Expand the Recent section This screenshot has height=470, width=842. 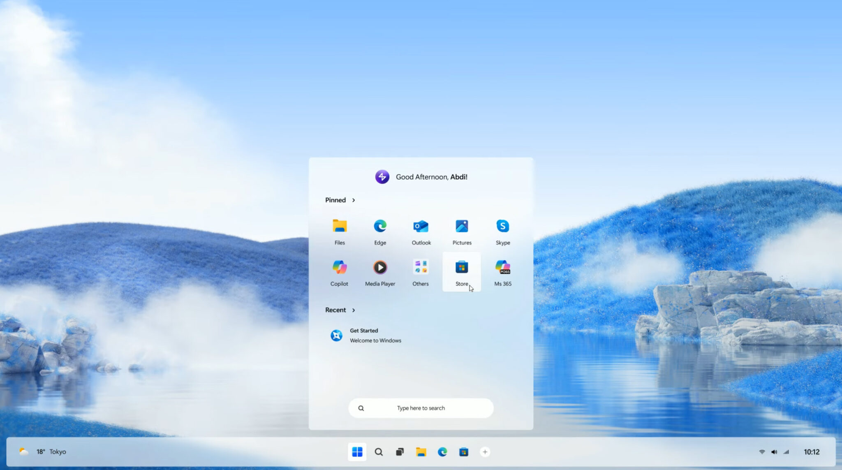click(x=354, y=310)
